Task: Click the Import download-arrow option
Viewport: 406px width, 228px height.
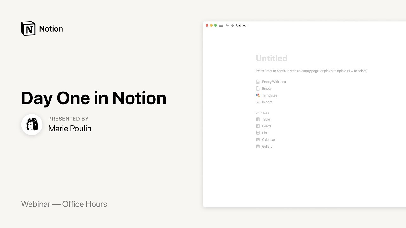Action: (x=266, y=102)
